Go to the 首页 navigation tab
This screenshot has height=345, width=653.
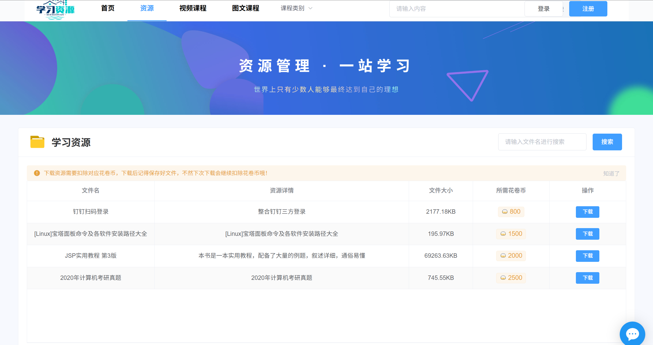[x=108, y=8]
